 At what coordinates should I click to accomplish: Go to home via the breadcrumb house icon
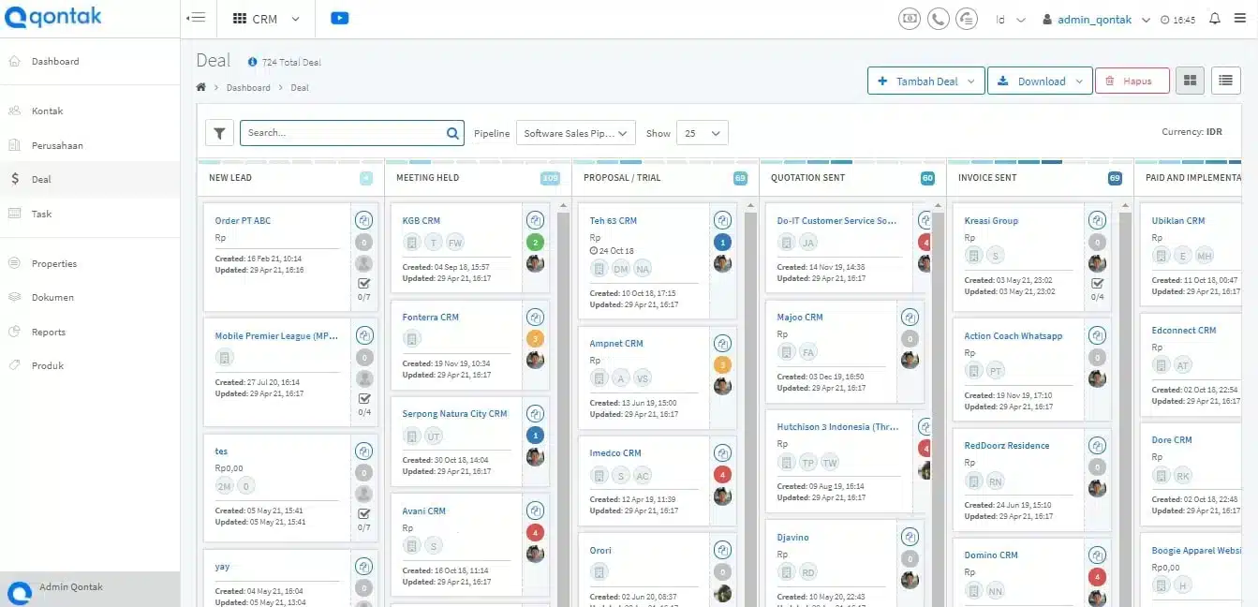pyautogui.click(x=200, y=87)
